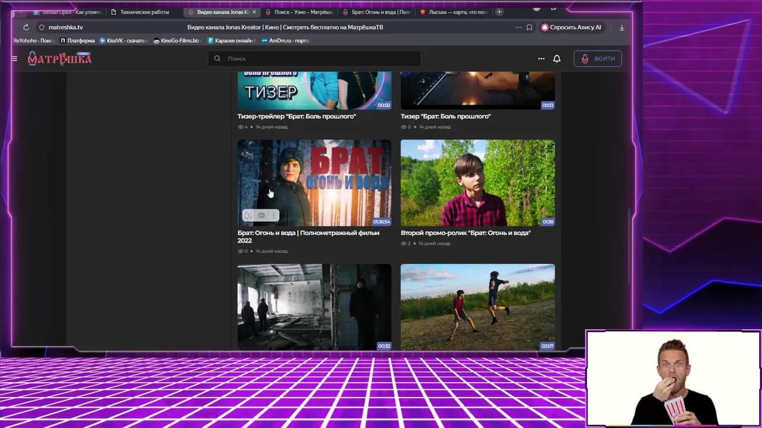Viewport: 762px width, 428px height.
Task: Switch to the Поиск – Узно – Матрёшка tab
Action: [299, 12]
